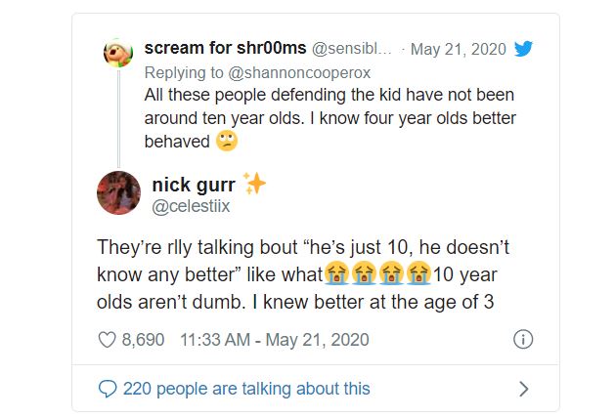615x418 pixels.
Task: Click the top 'May 21, 2020' date
Action: coord(459,49)
